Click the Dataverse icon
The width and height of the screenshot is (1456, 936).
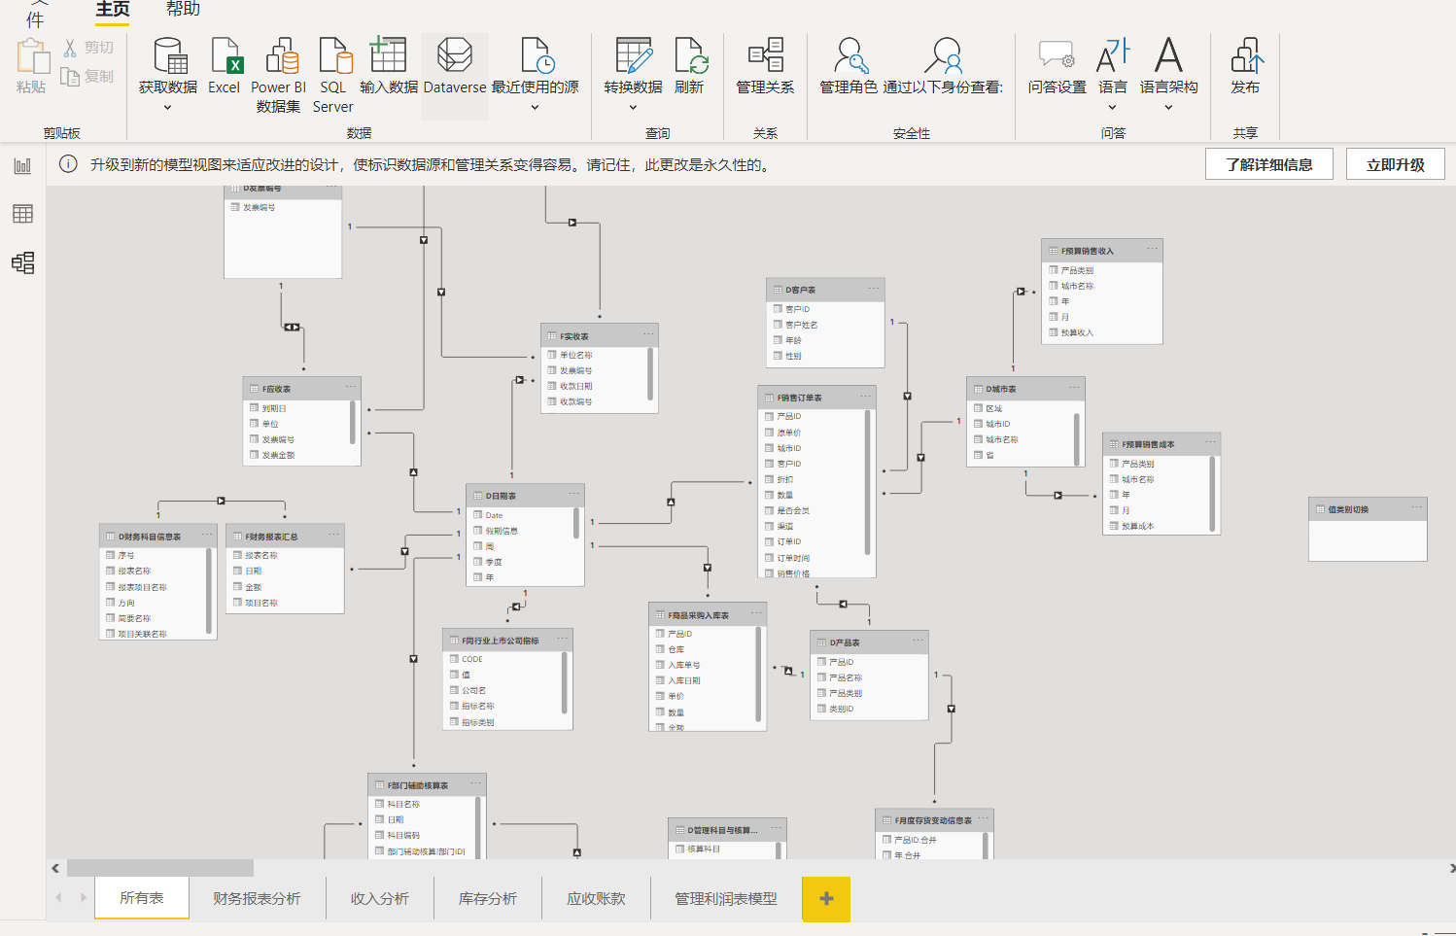point(454,54)
